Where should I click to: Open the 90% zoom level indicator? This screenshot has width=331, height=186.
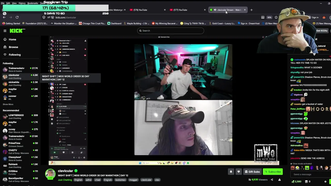pyautogui.click(x=269, y=17)
